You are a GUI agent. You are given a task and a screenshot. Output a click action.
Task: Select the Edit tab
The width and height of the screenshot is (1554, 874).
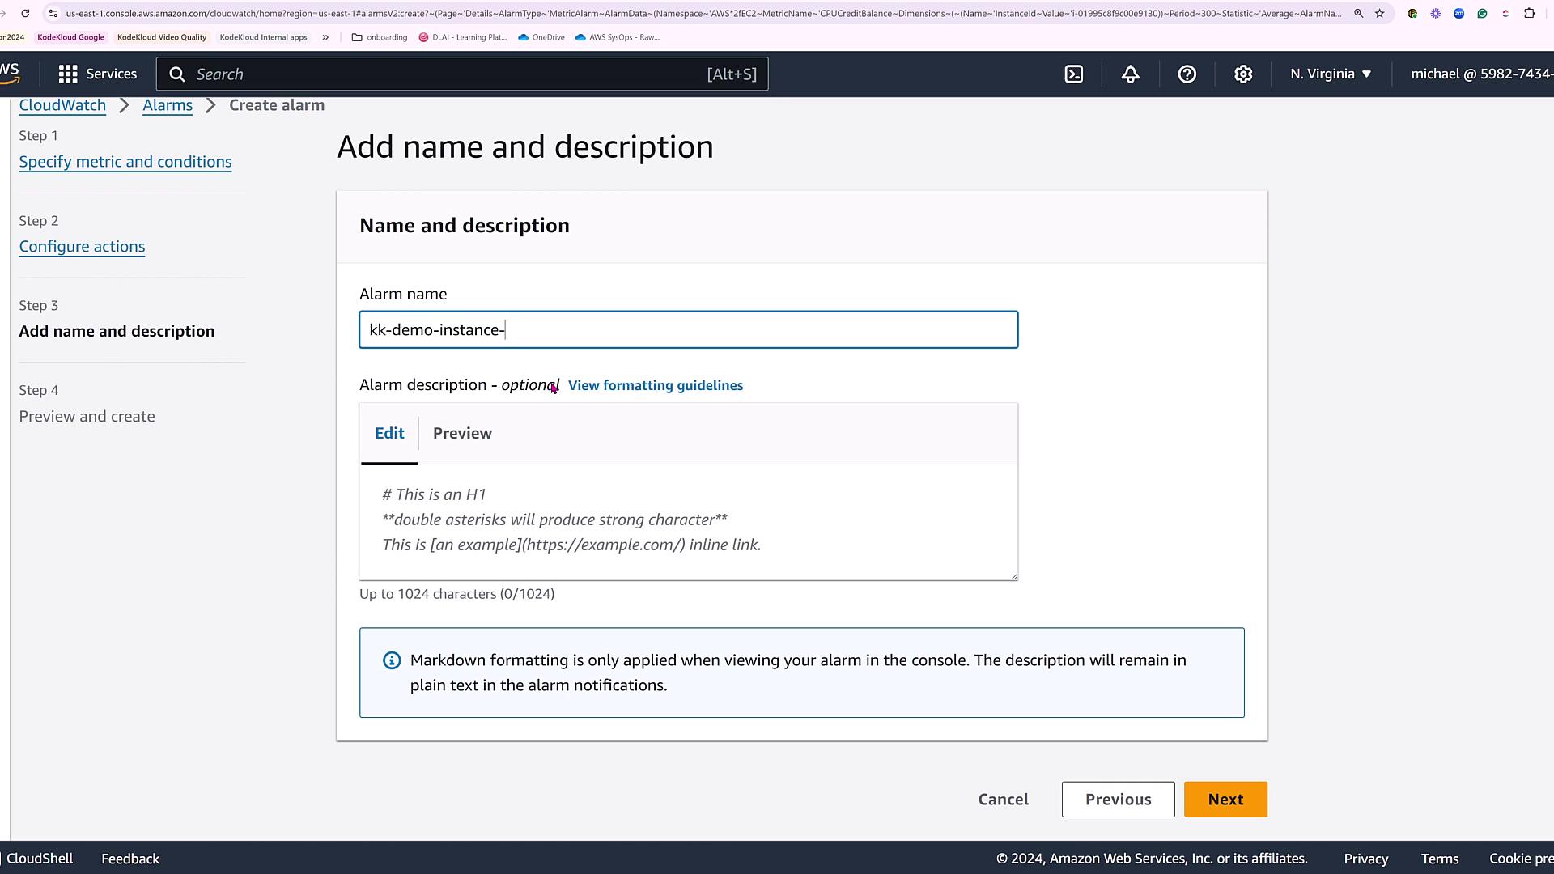click(x=389, y=433)
